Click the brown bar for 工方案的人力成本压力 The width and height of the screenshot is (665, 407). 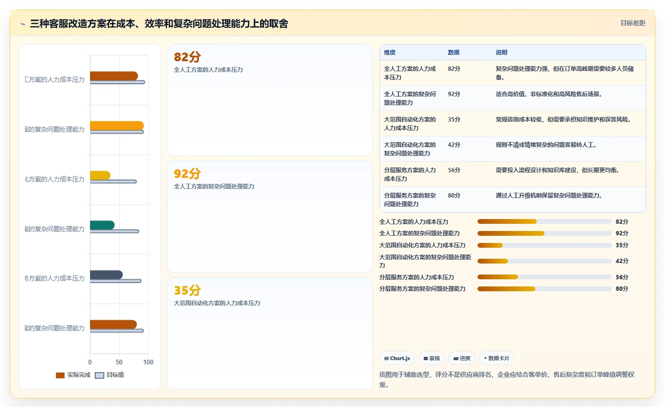click(114, 76)
